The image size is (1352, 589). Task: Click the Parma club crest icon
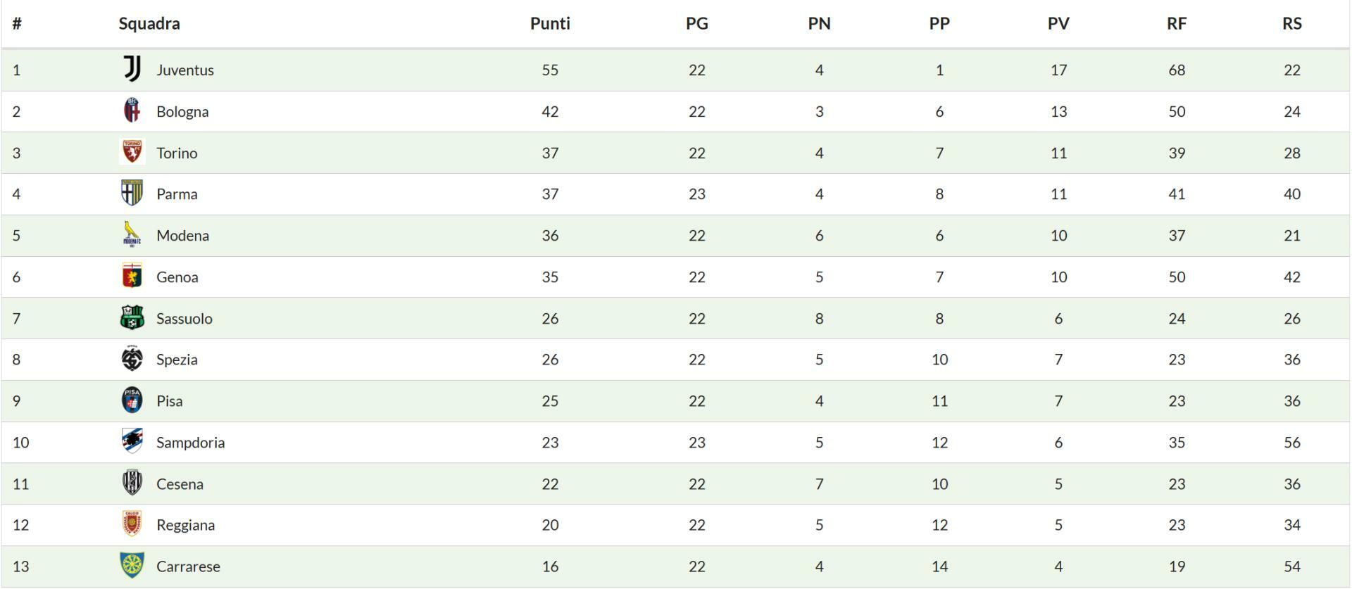tap(132, 194)
